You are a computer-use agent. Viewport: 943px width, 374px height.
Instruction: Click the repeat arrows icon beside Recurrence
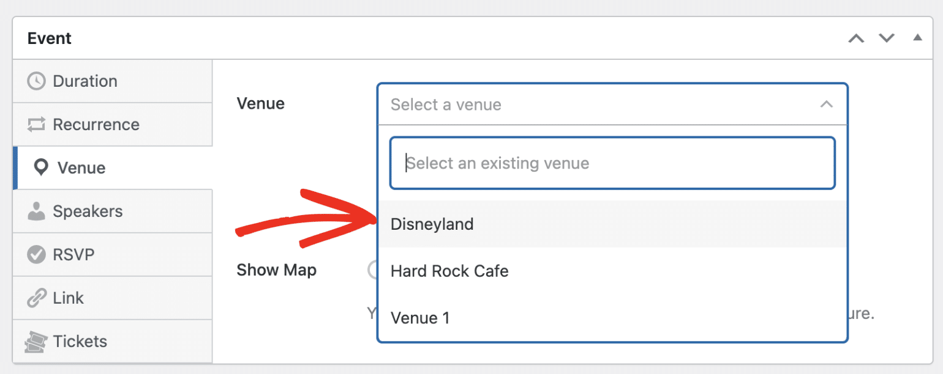(x=37, y=125)
